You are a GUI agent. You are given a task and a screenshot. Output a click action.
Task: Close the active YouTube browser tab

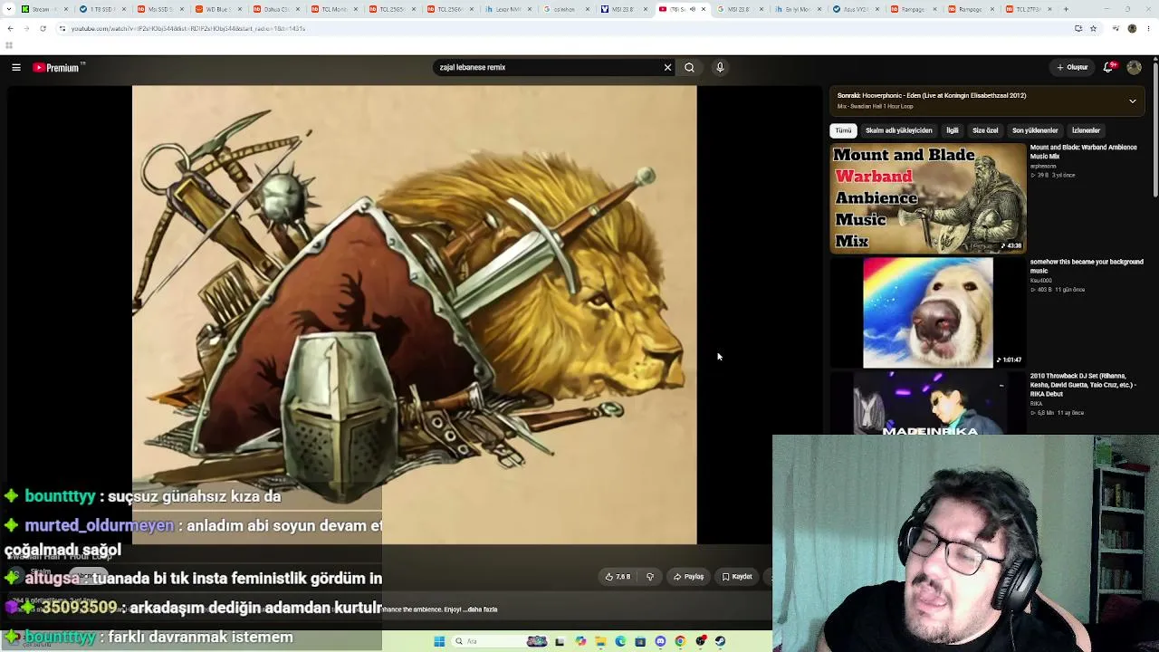pyautogui.click(x=704, y=9)
